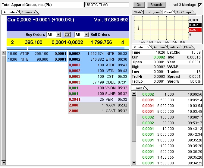This screenshot has height=168, width=204.
Task: Select the Trades tab
Action: coord(139,88)
